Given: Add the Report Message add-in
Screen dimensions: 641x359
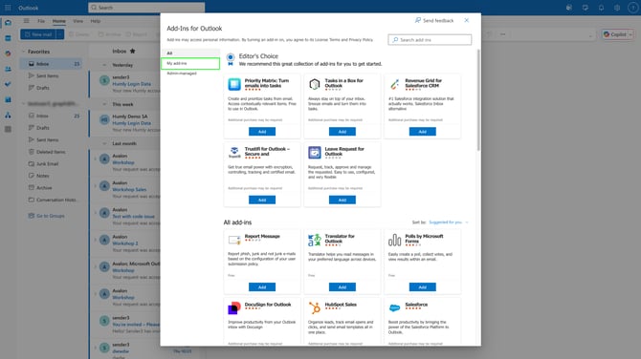Looking at the screenshot, I should (262, 287).
